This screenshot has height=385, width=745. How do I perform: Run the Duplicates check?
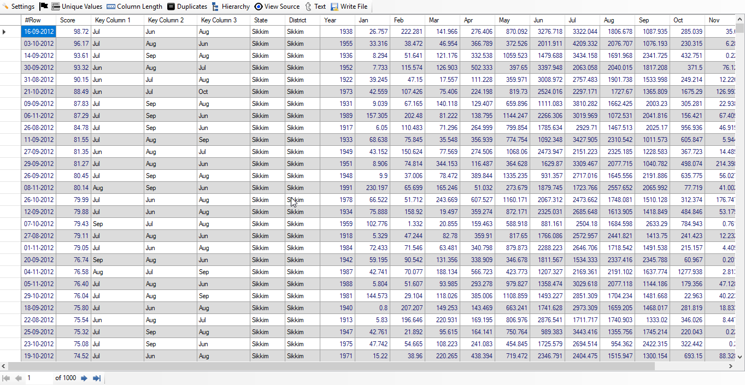pyautogui.click(x=187, y=7)
